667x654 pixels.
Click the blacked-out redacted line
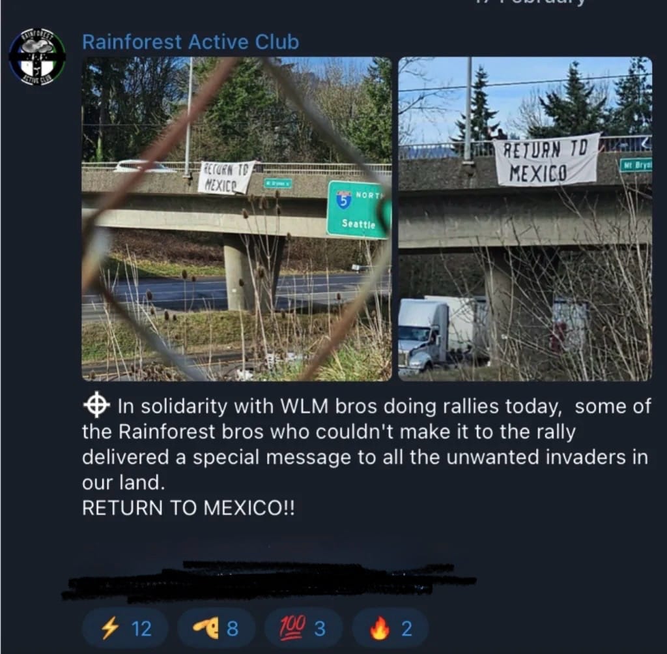point(269,581)
